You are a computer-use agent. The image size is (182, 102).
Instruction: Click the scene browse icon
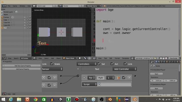coord(61,6)
